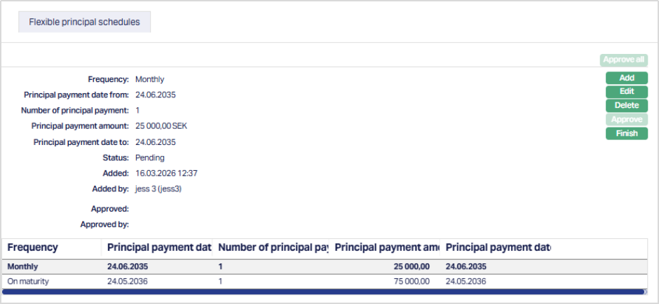This screenshot has width=659, height=304.
Task: Delete the selected principal schedule
Action: [x=626, y=106]
